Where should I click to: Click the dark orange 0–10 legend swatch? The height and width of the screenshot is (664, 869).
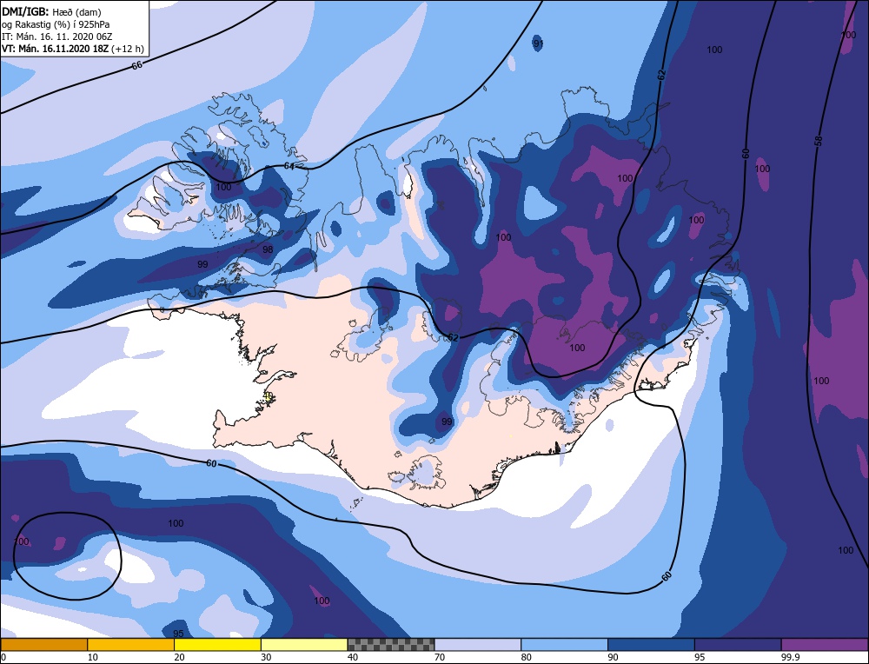coord(44,645)
